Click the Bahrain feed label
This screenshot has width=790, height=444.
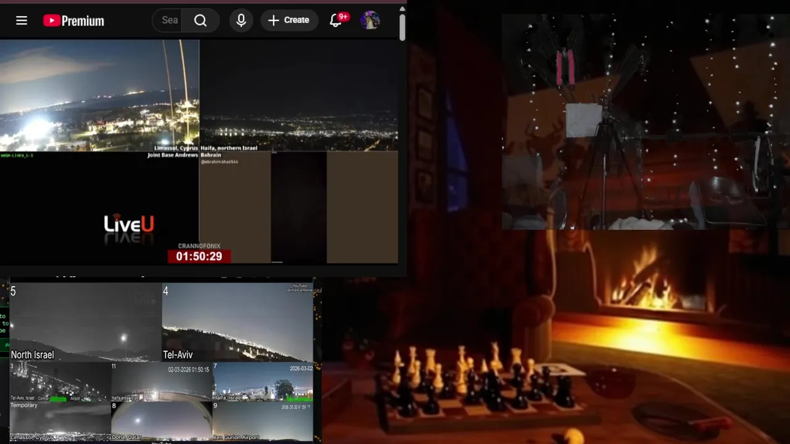(210, 155)
